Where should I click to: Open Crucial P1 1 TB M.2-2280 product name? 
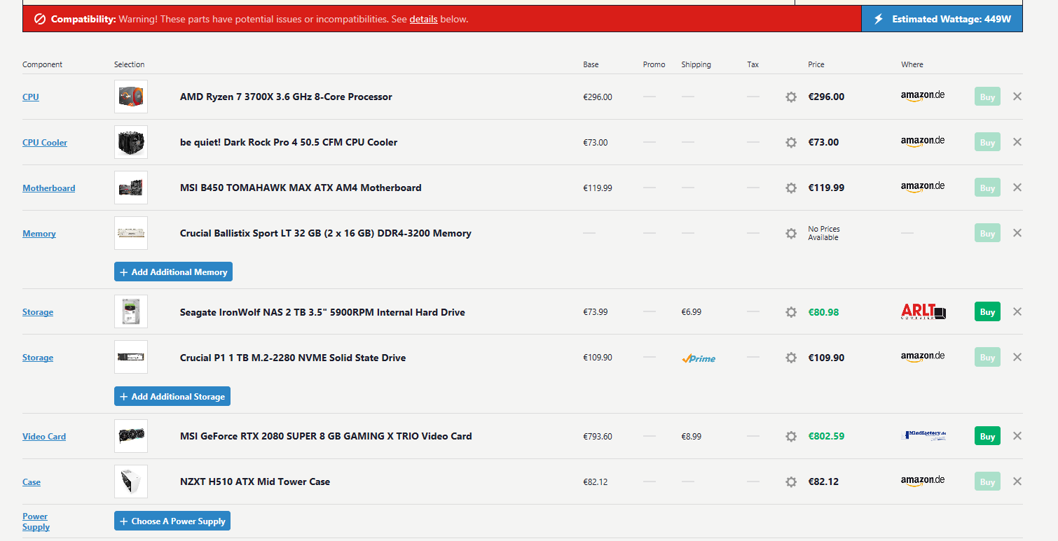pyautogui.click(x=293, y=358)
